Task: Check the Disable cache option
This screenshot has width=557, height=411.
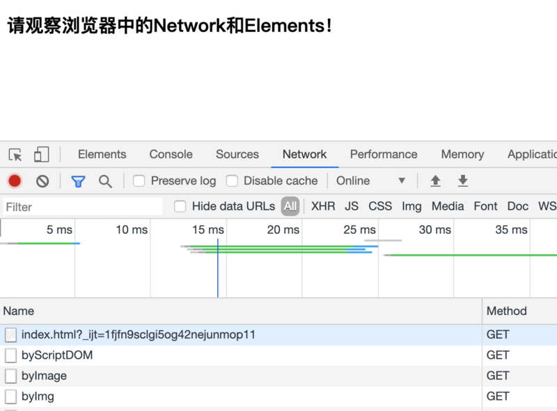Action: 232,181
